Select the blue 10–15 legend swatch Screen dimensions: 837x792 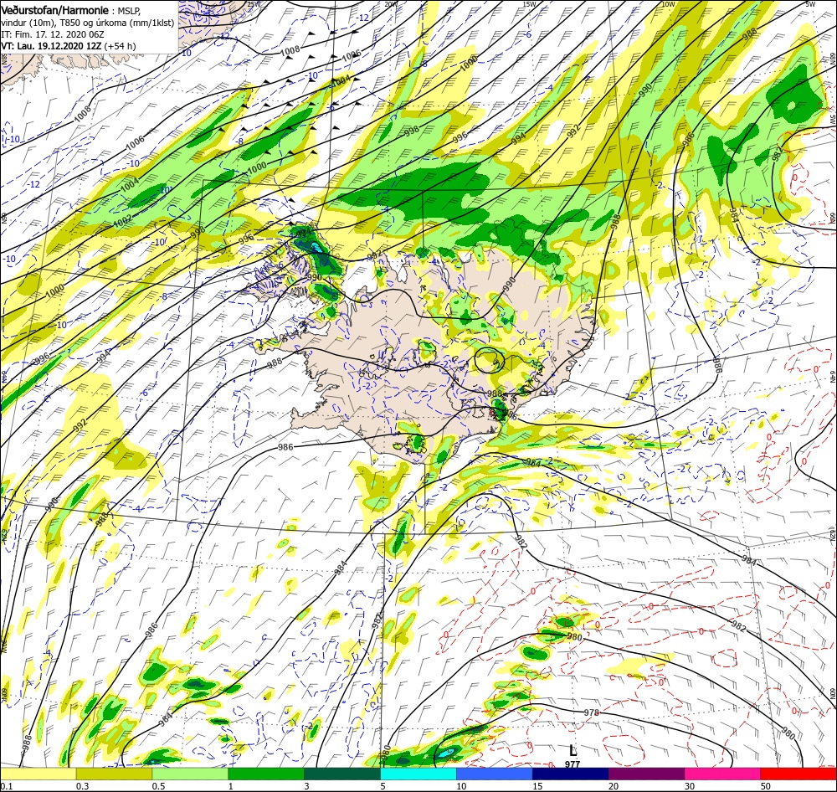pyautogui.click(x=495, y=774)
